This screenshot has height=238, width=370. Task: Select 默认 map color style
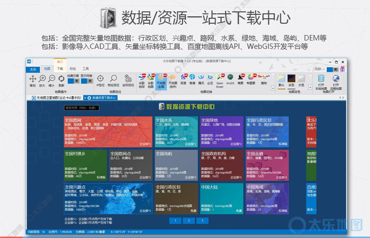pos(281,81)
